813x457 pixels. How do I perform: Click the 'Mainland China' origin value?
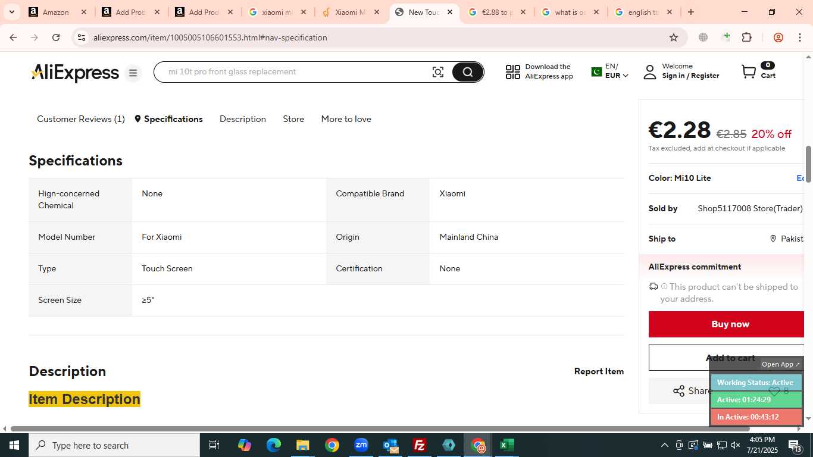point(469,237)
